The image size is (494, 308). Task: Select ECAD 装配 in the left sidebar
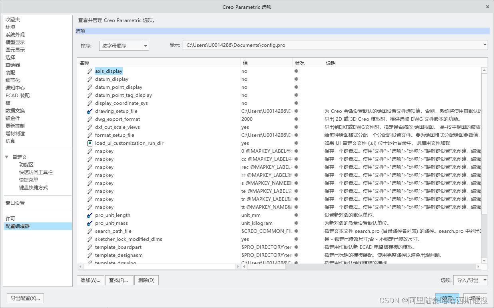(x=18, y=96)
